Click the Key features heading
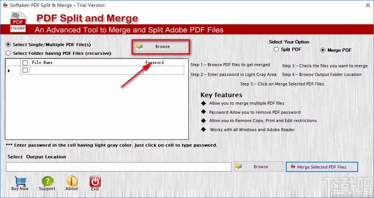This screenshot has height=198, width=374. (x=221, y=95)
